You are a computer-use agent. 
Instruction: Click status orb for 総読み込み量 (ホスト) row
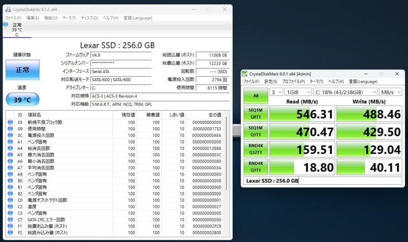[x=10, y=233]
